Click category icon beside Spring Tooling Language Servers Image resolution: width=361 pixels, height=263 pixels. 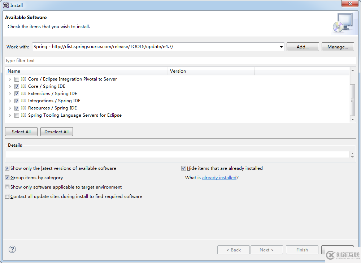tap(23, 115)
